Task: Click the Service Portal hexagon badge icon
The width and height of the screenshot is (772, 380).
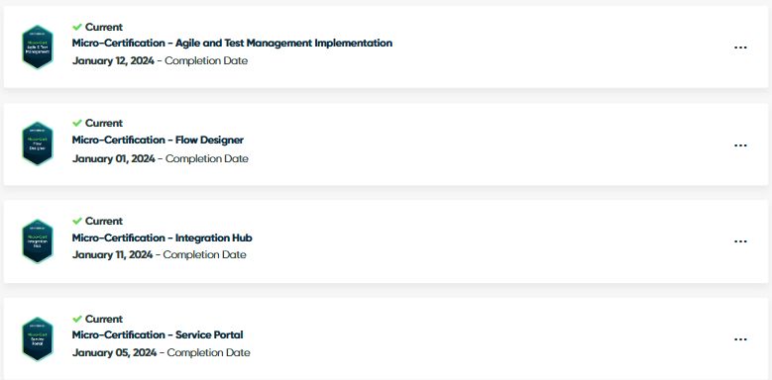Action: pyautogui.click(x=38, y=339)
